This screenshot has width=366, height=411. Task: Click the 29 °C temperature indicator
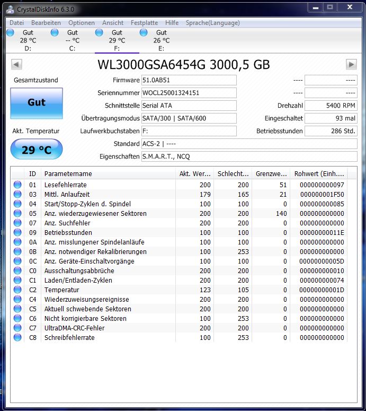37,149
